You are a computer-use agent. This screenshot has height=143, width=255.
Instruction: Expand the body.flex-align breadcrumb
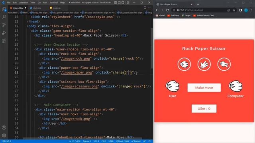click(39, 12)
